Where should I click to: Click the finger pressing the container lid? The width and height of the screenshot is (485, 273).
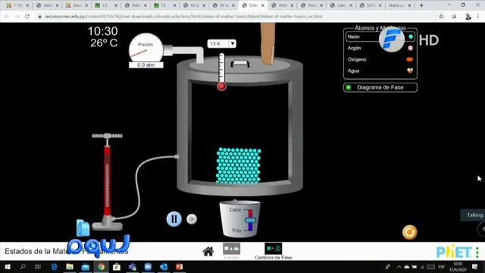coord(268,43)
